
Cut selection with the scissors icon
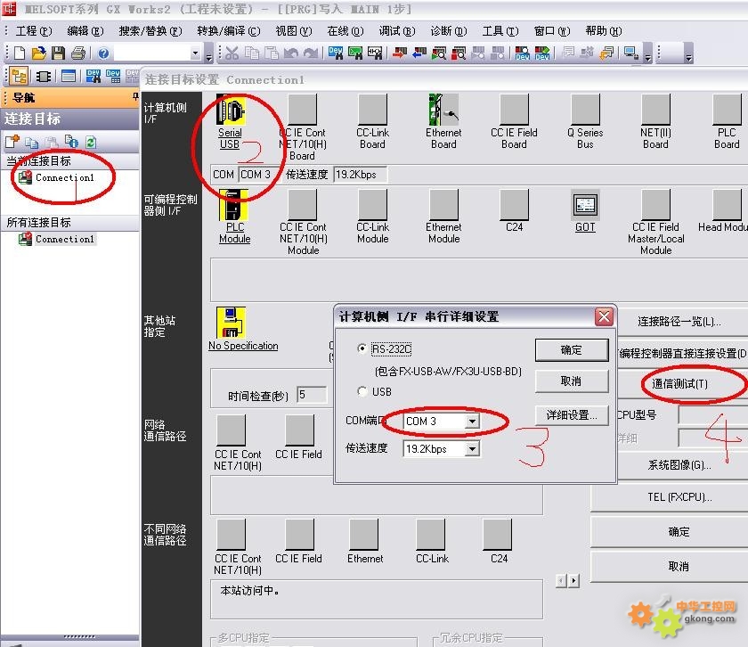pos(232,53)
